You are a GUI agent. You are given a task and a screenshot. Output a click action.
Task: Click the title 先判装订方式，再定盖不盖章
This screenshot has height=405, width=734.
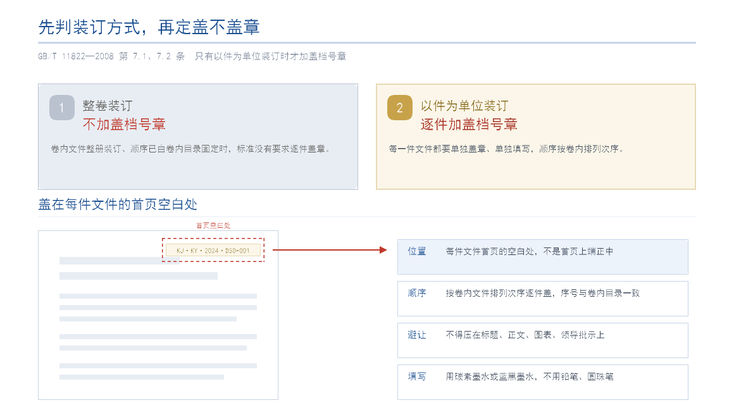tap(149, 27)
